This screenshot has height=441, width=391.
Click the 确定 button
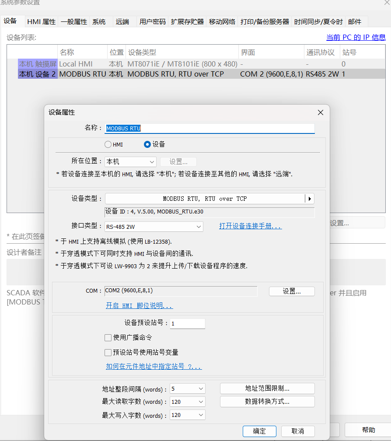pyautogui.click(x=259, y=431)
